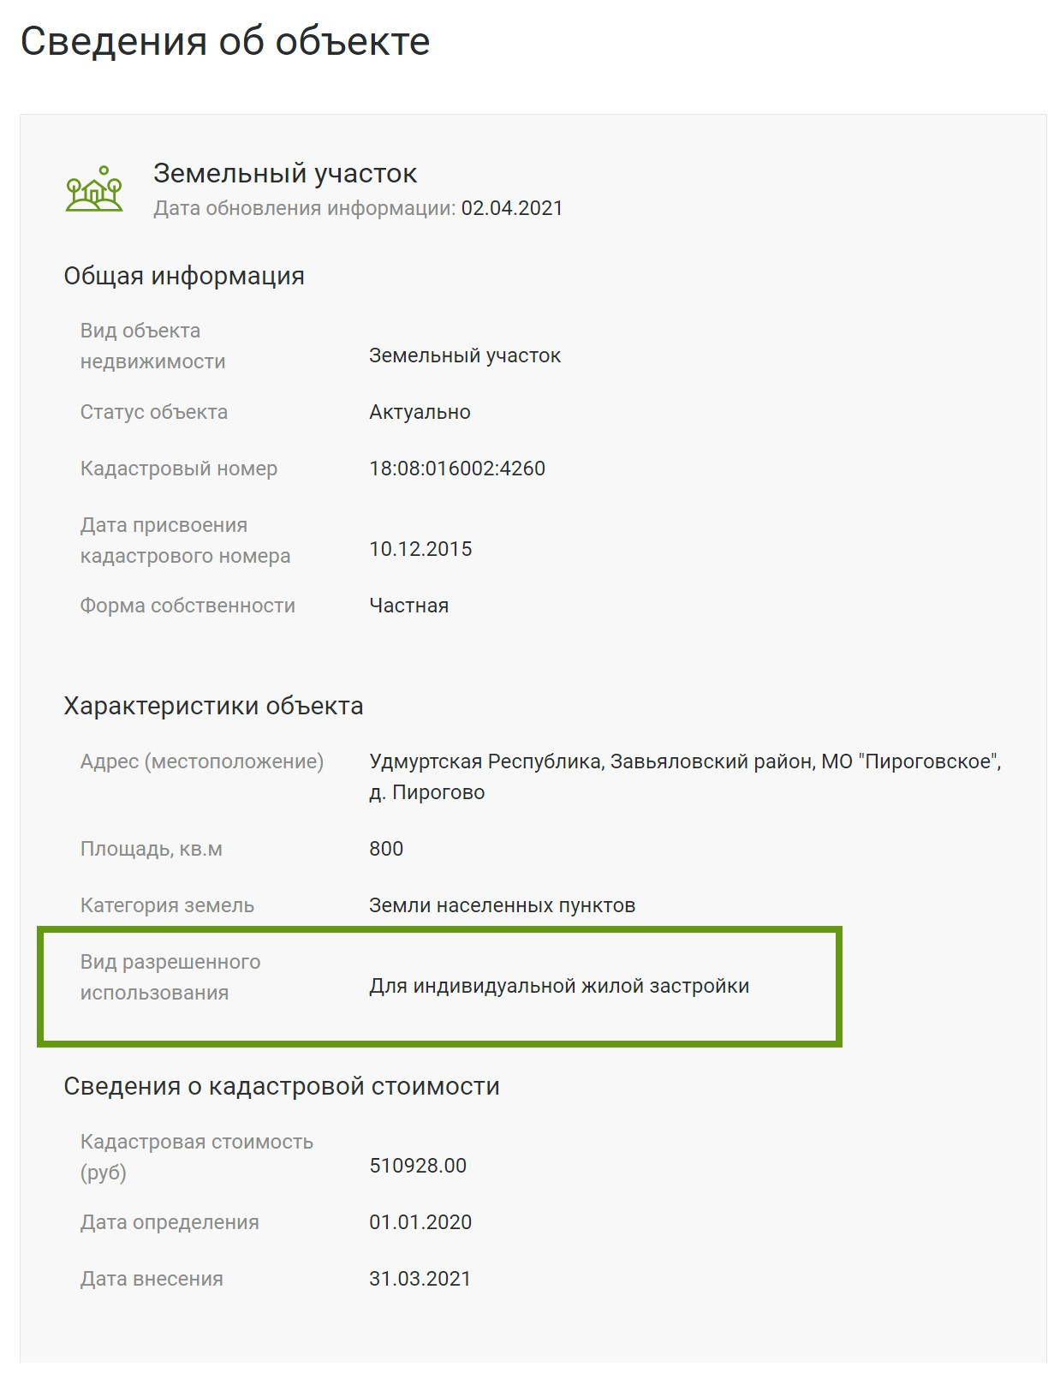Click the area value 800

[386, 849]
